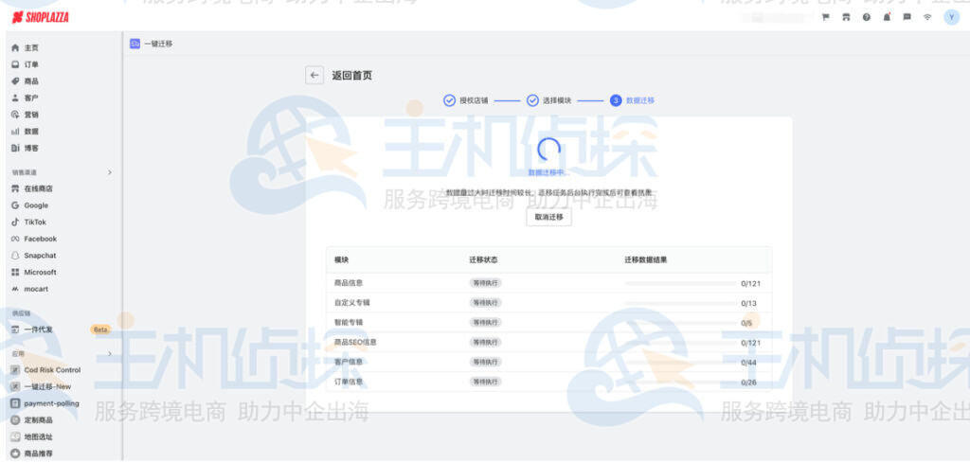Click the 模块 column header
This screenshot has height=463, width=970.
[341, 260]
